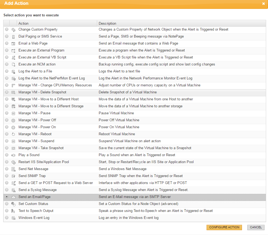Close the Add Action dialog
The width and height of the screenshot is (268, 235).
coord(263,3)
